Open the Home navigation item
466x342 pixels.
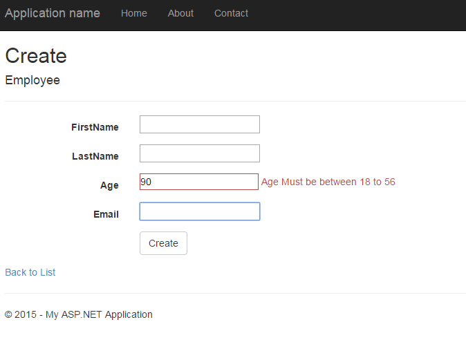(134, 13)
